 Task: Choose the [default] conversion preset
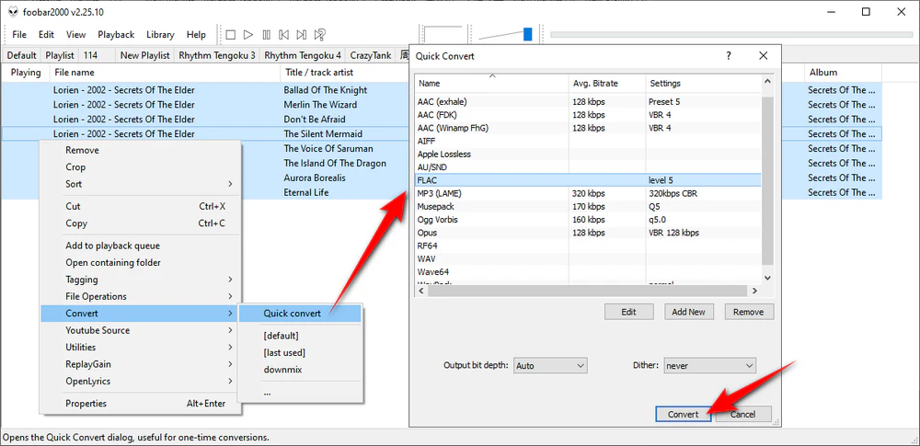300,336
